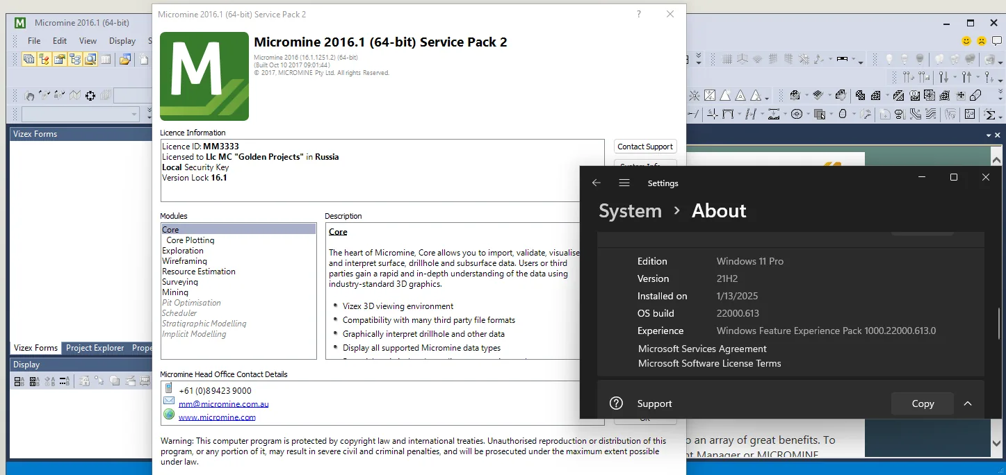
Task: Click the arch polygon tool icon
Action: (728, 114)
